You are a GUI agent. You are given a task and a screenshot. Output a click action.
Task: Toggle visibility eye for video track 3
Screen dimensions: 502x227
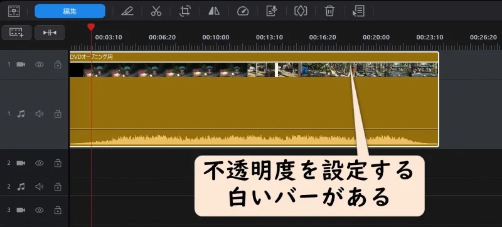point(39,210)
